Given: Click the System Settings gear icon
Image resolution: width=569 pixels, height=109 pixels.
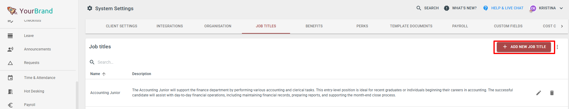Looking at the screenshot, I should 90,8.
